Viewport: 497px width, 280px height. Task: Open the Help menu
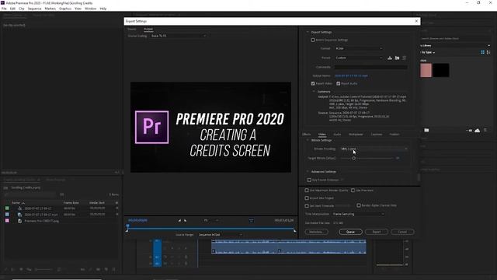(x=103, y=9)
